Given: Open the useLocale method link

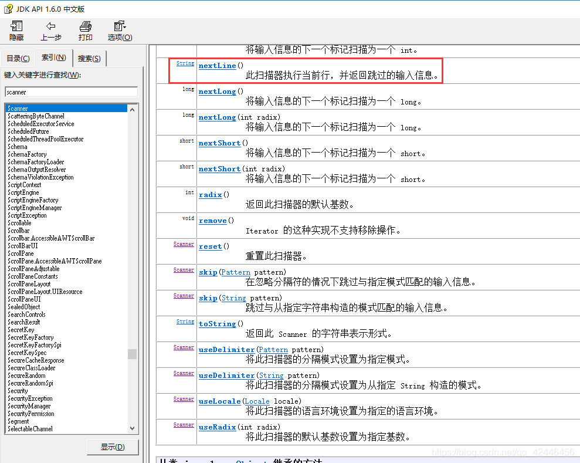Looking at the screenshot, I should (x=219, y=401).
